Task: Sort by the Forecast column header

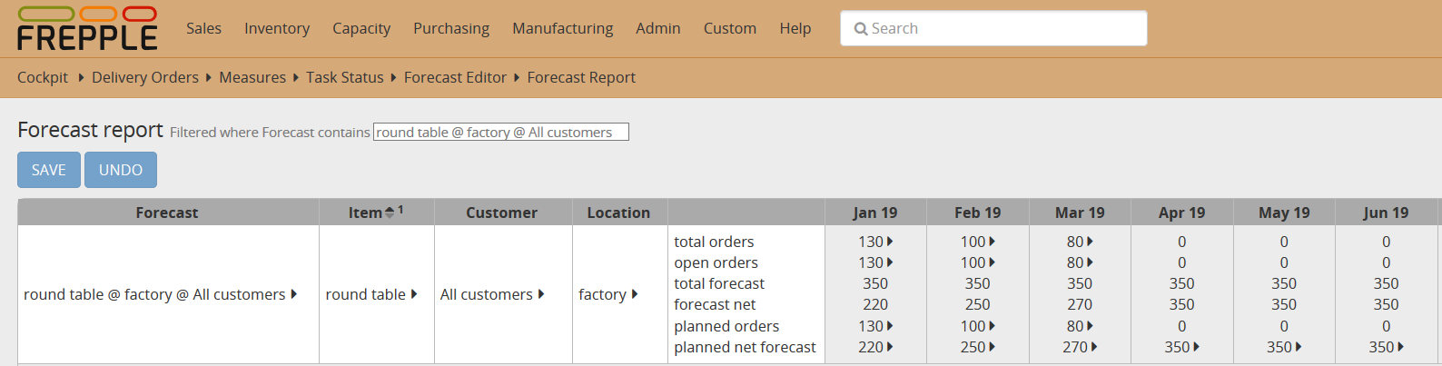Action: (x=167, y=213)
